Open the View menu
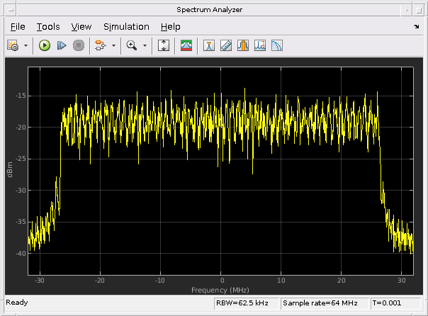Screen dimensions: 428x316 [81, 27]
